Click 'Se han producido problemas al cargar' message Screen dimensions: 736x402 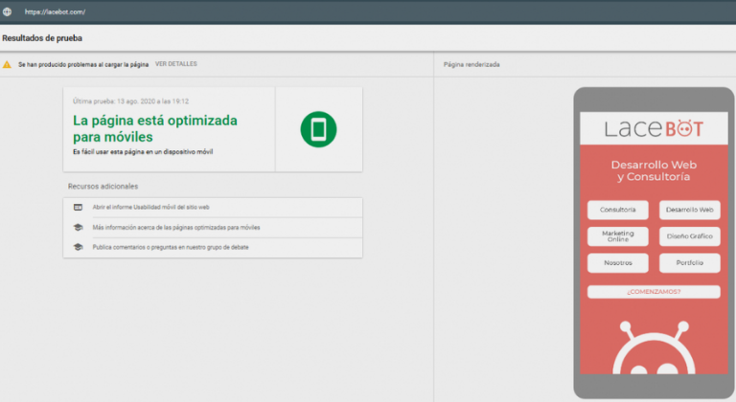coord(83,65)
